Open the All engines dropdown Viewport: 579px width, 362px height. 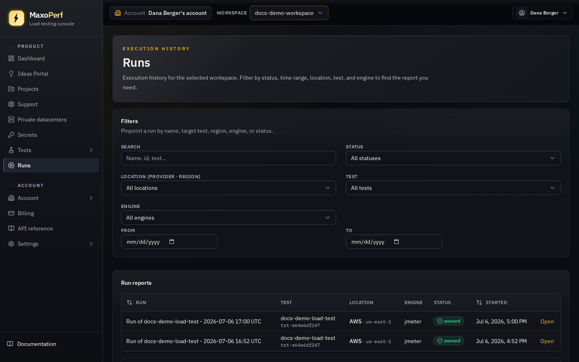[x=228, y=218]
